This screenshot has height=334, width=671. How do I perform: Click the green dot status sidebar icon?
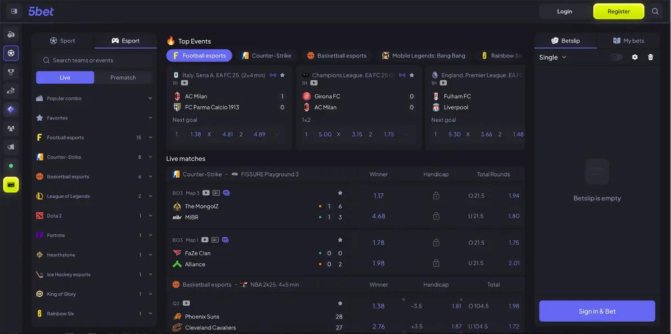pyautogui.click(x=11, y=166)
